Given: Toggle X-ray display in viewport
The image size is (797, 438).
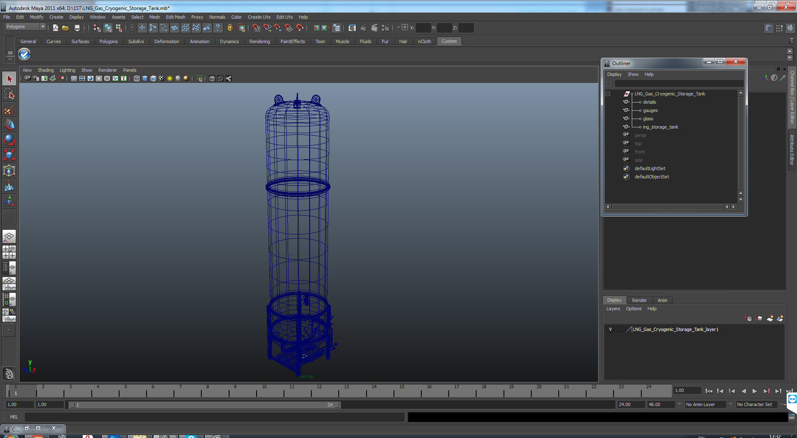Looking at the screenshot, I should [x=212, y=78].
